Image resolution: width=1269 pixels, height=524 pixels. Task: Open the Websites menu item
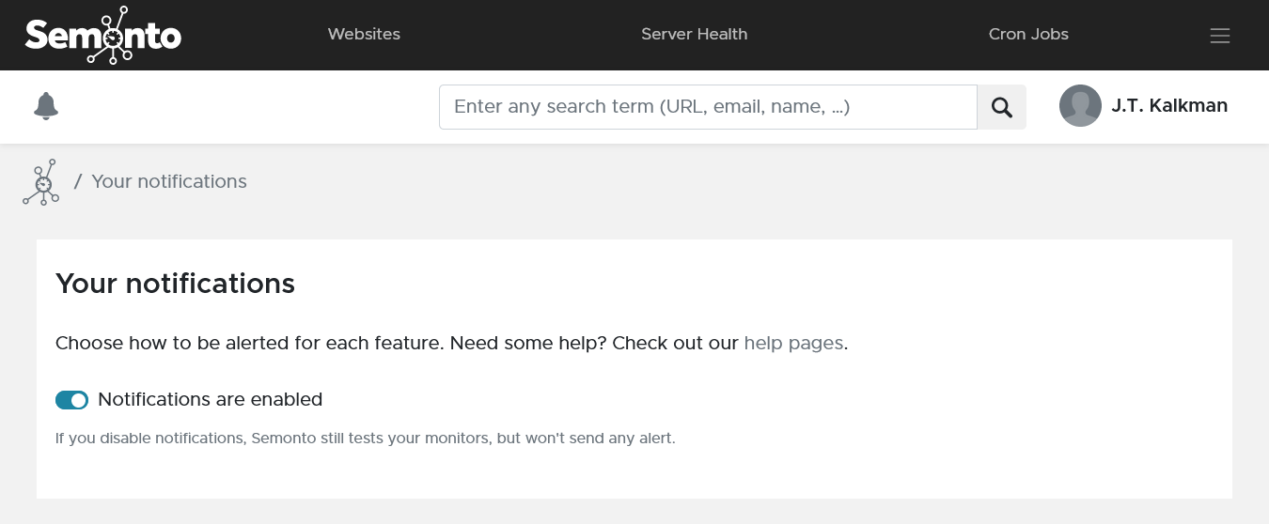(364, 34)
